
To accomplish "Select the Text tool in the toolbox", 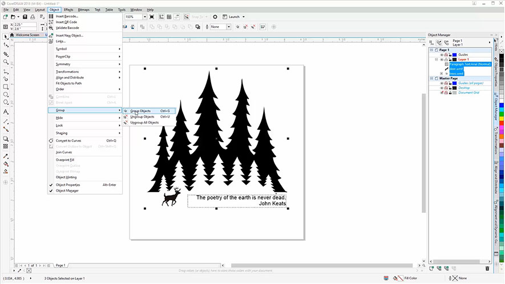I will click(6, 112).
